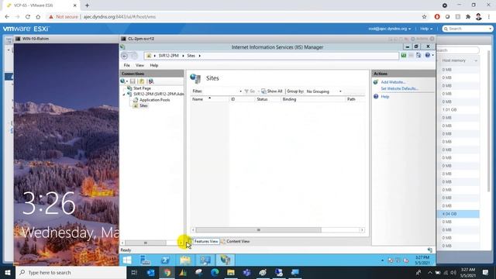Screen dimensions: 496x279
Task: Click the IIS Manager forward navigation arrow
Action: 134,56
